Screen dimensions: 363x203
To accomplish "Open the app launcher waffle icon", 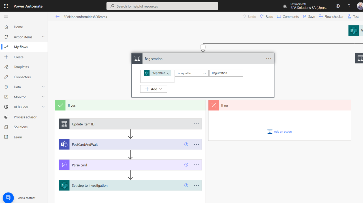I will 6,6.
